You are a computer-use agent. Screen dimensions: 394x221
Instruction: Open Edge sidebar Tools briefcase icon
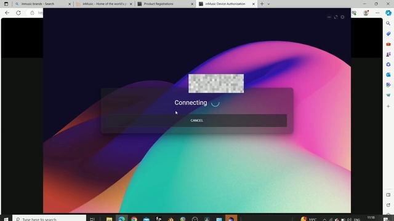click(388, 44)
